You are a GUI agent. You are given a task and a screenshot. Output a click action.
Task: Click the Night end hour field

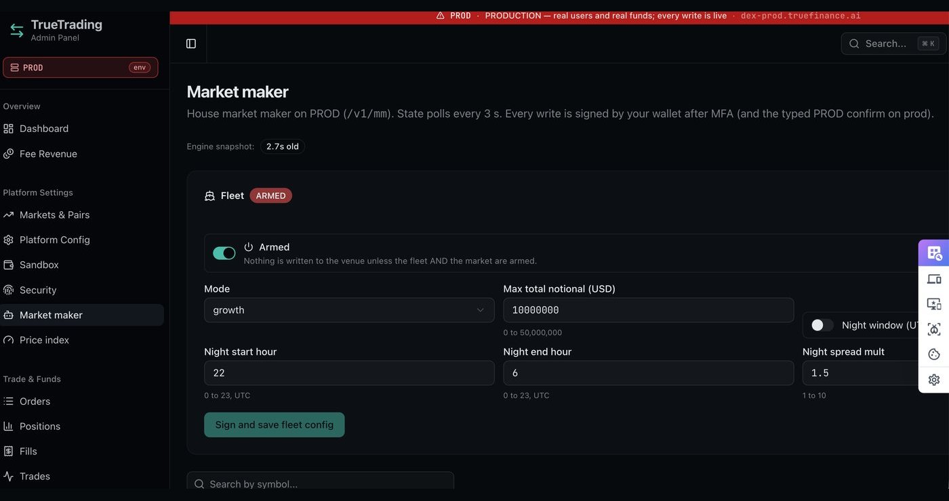pyautogui.click(x=649, y=373)
